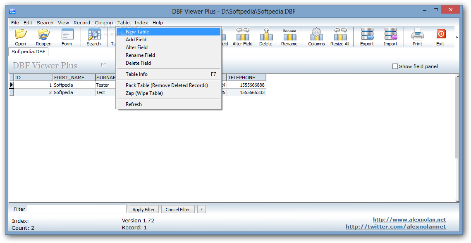Close the open Table menu

click(x=124, y=22)
